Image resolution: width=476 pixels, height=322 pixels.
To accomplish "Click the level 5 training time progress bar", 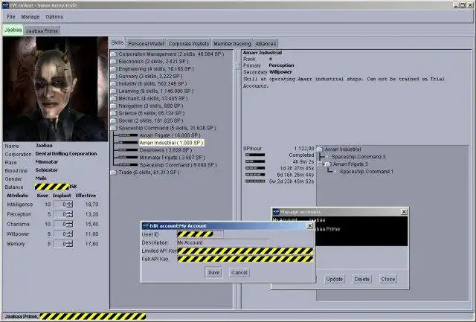I will point(255,181).
